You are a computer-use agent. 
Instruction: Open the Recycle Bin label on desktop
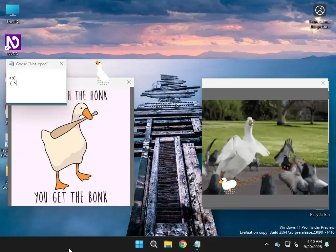[x=320, y=215]
